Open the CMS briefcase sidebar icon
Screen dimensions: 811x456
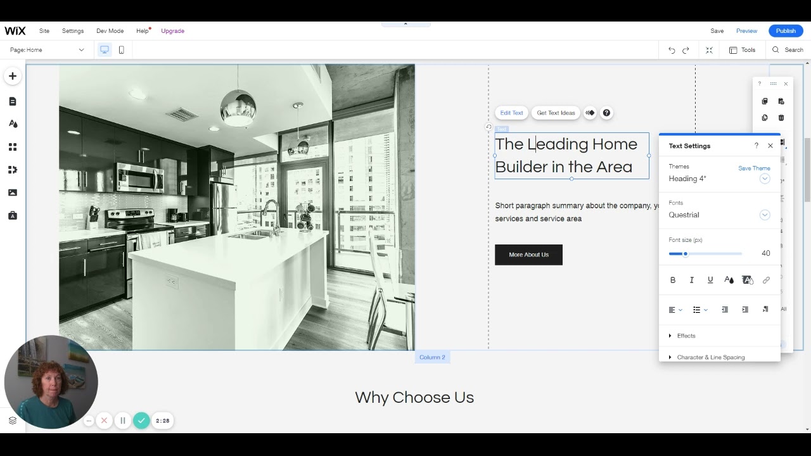[x=12, y=215]
